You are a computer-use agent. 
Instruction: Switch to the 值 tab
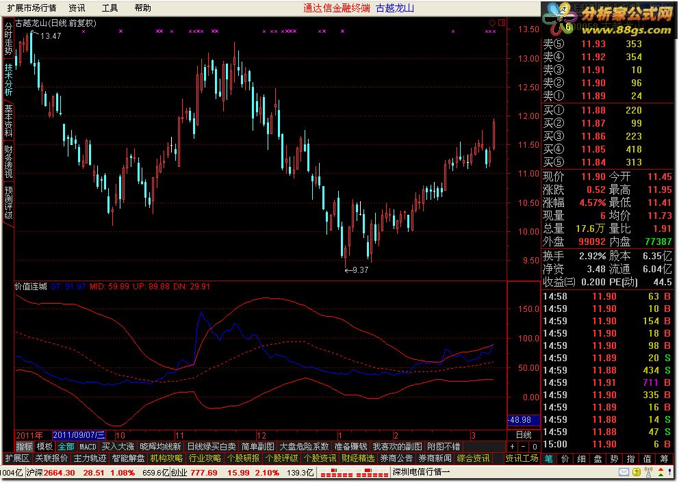coord(648,459)
